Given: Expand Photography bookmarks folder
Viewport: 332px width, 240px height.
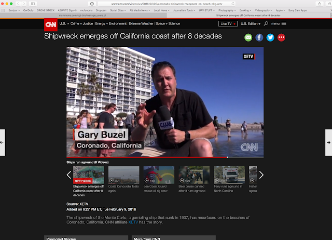Looking at the screenshot, I should [227, 10].
